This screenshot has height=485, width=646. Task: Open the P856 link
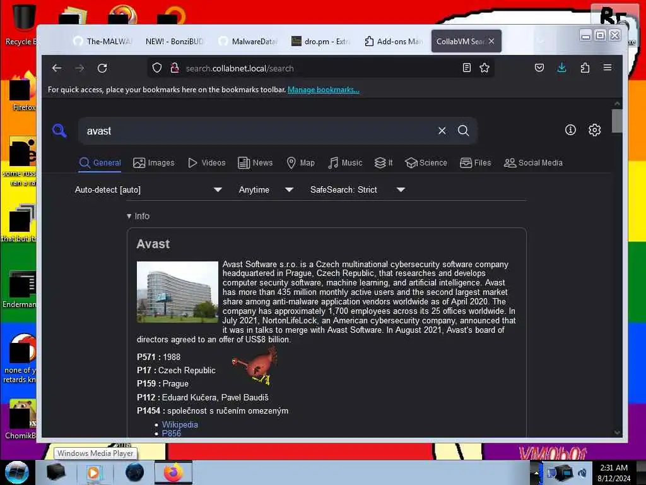click(172, 433)
